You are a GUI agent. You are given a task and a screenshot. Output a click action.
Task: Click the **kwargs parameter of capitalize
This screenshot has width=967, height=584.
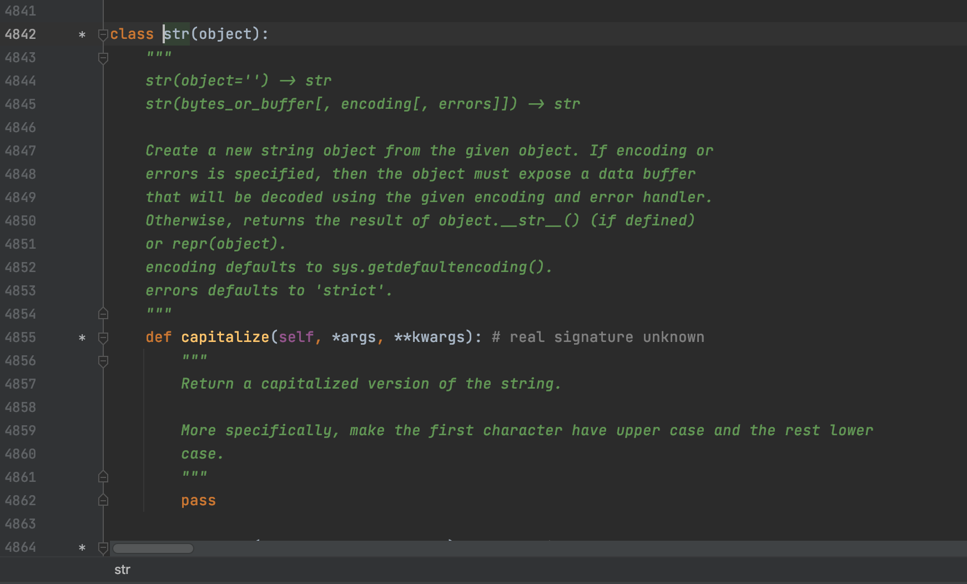(x=430, y=337)
